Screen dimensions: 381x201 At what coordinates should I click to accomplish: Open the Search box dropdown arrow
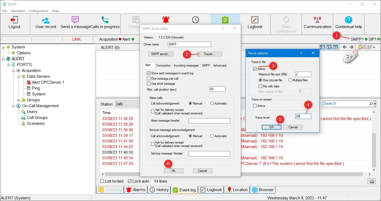coord(375,104)
